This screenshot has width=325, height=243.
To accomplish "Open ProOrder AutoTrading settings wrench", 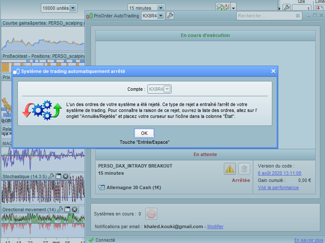I will [170, 16].
